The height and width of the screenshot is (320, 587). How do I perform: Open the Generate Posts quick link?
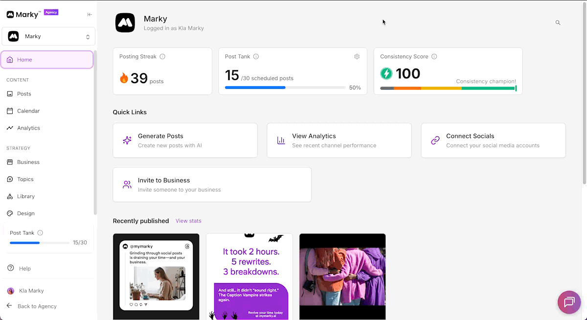185,140
